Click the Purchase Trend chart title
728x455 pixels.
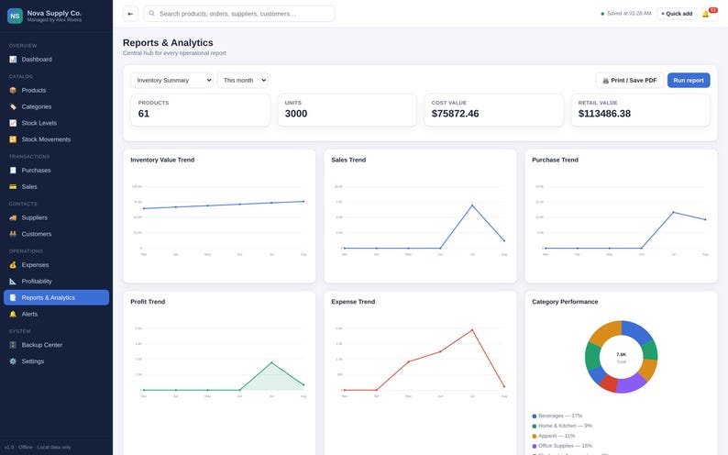555,160
